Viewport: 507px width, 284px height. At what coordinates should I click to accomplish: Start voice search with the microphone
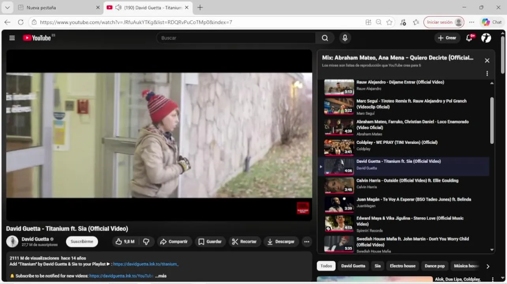[345, 38]
